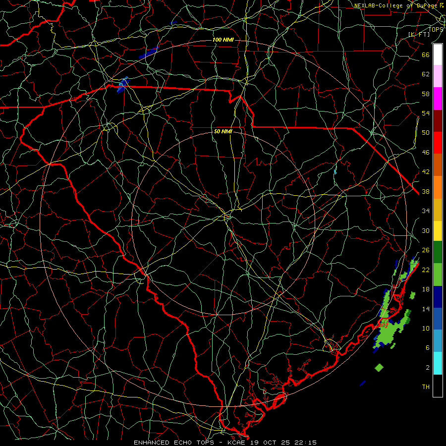Screen dimensions: 446x446
Task: Click the navy legend swatch between 18 and 14
Action: click(x=438, y=297)
